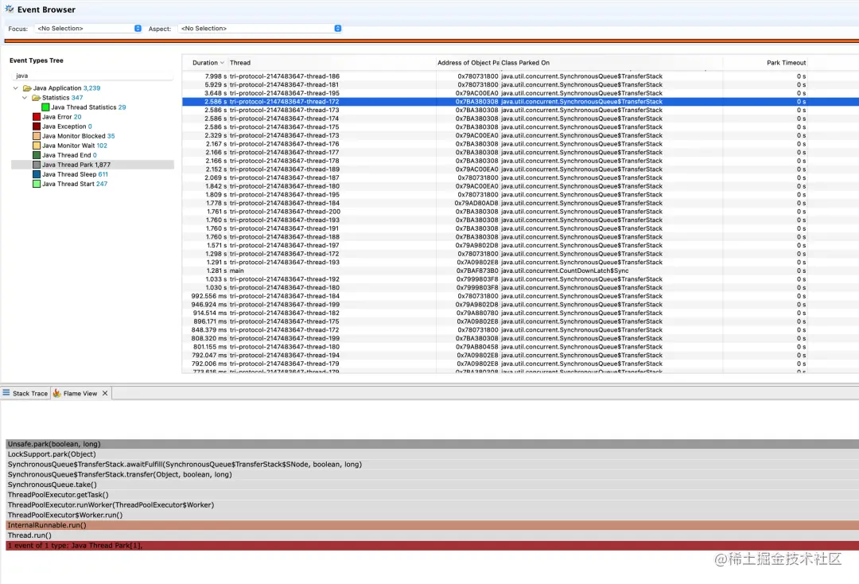Open the Aspect selection dropdown

pyautogui.click(x=260, y=29)
